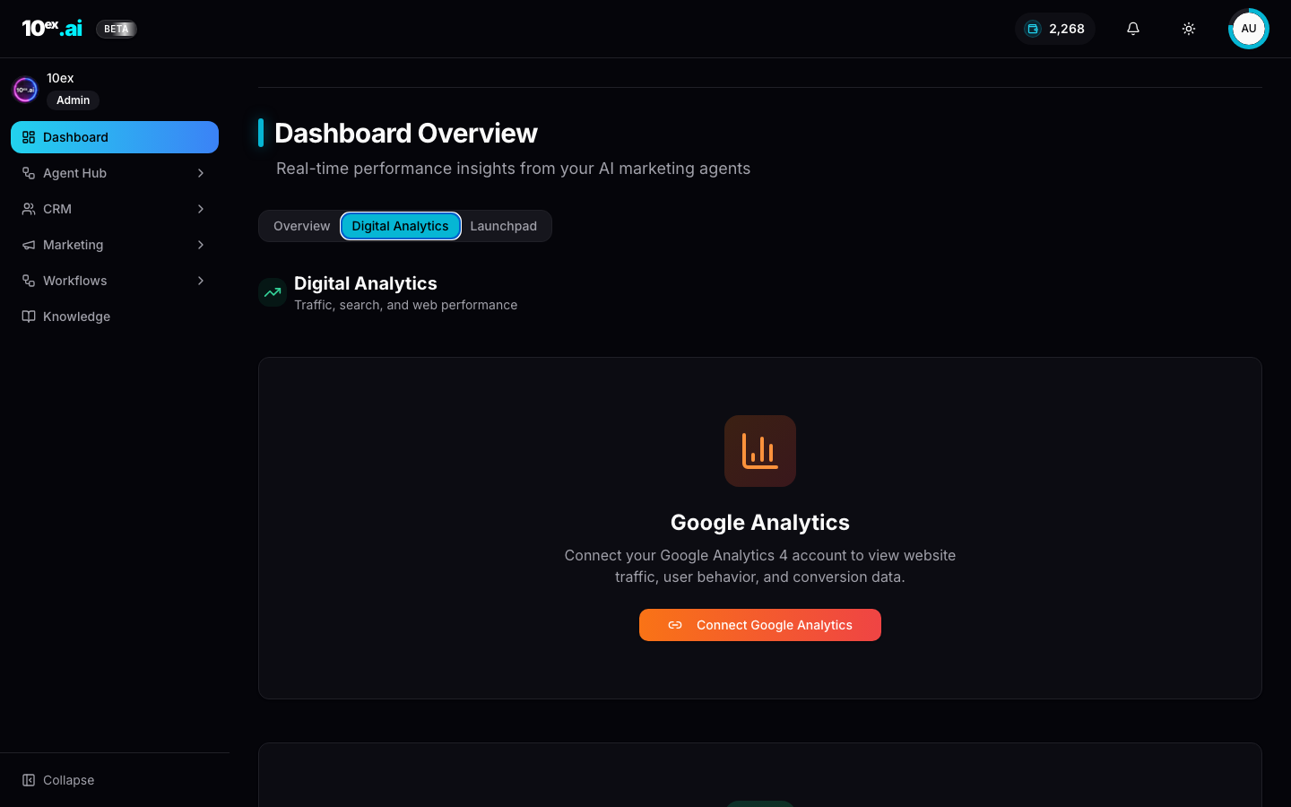This screenshot has height=807, width=1291.
Task: Click the real-time performance insights subtitle
Action: (513, 169)
